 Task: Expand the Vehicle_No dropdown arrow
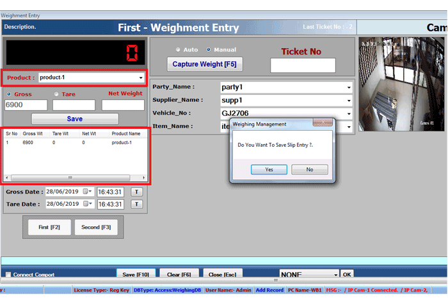point(349,114)
